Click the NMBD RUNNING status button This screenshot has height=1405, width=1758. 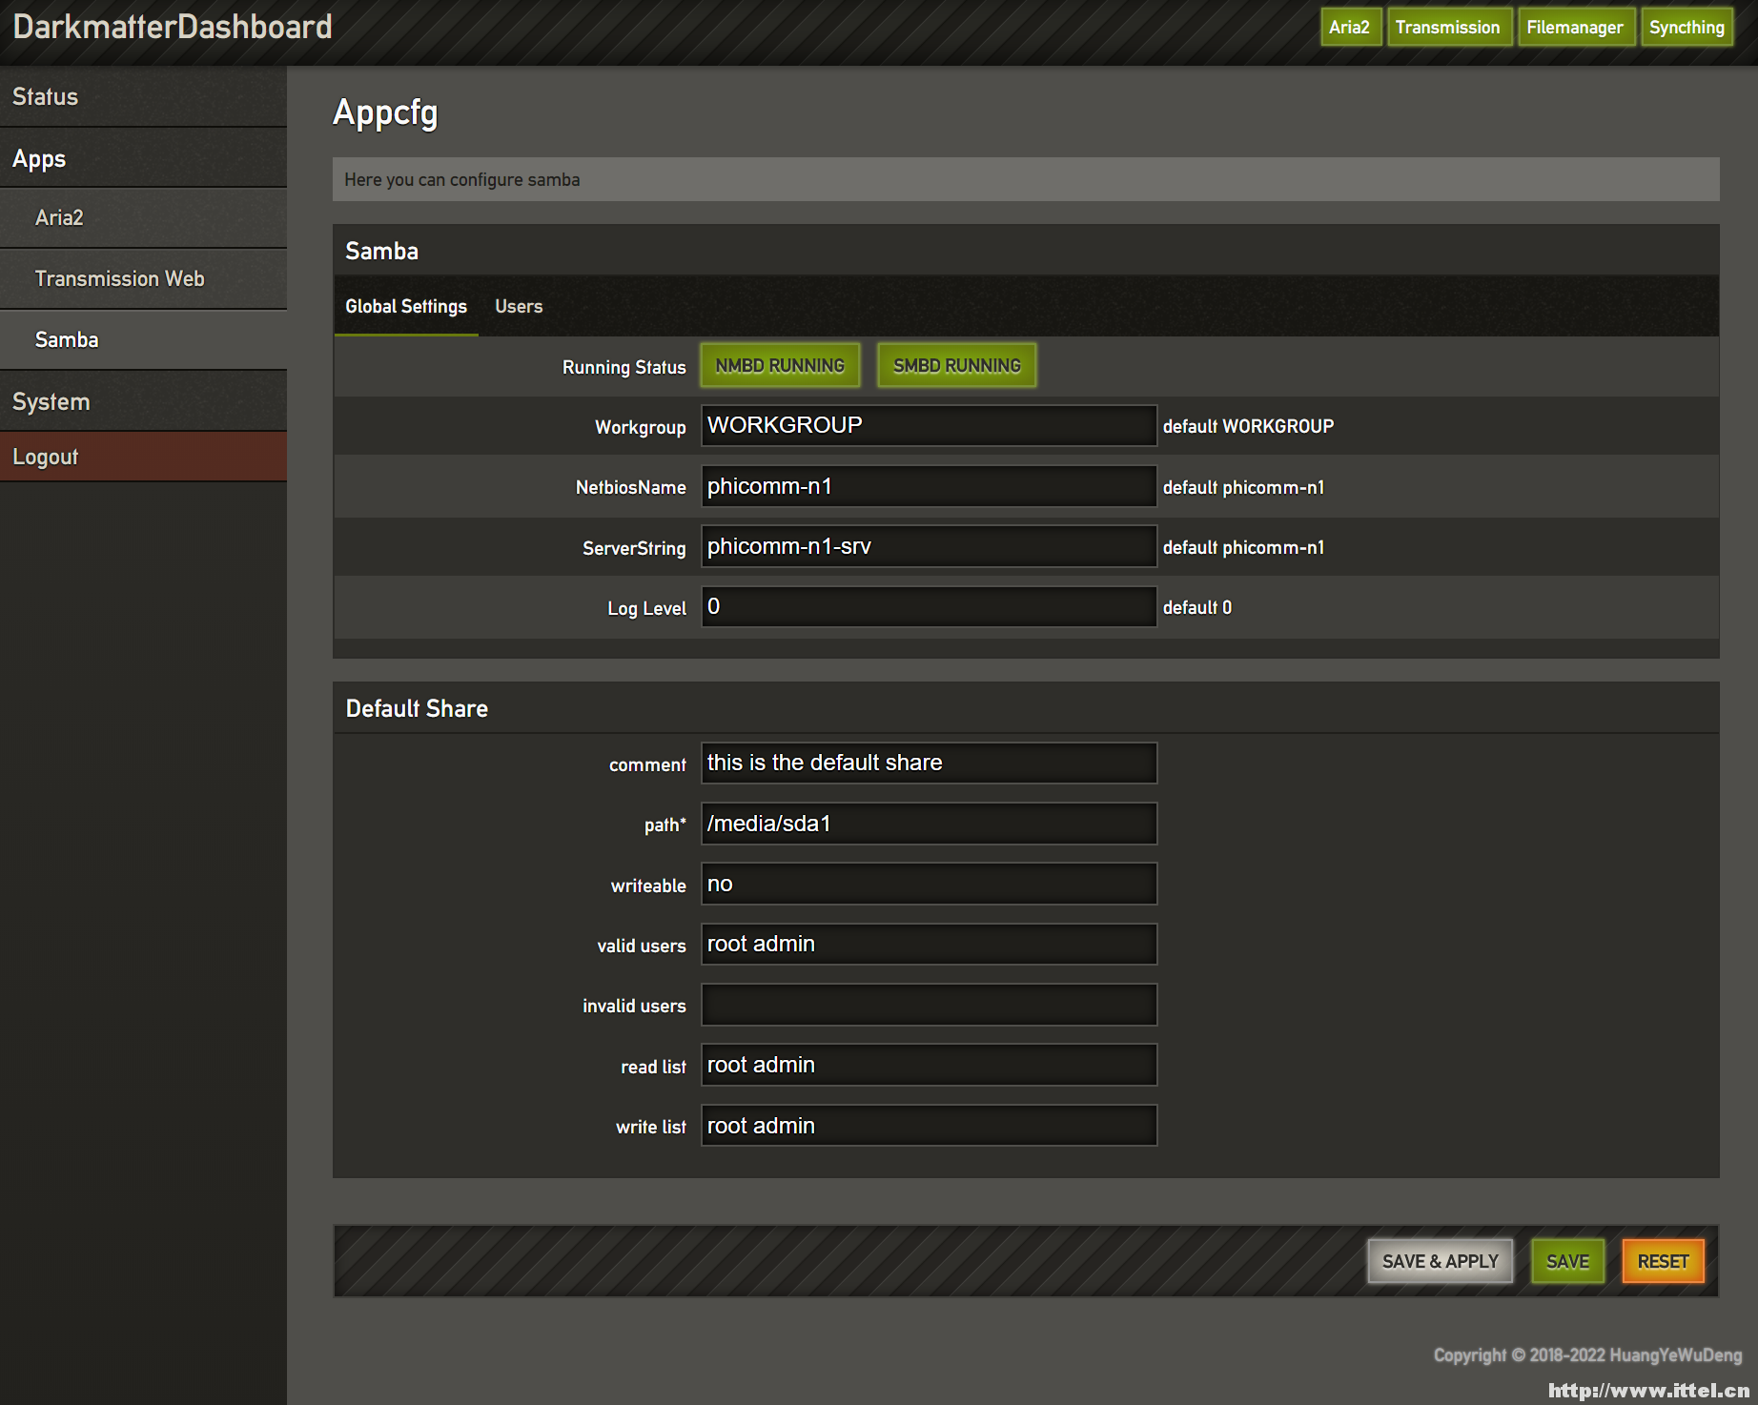(780, 366)
